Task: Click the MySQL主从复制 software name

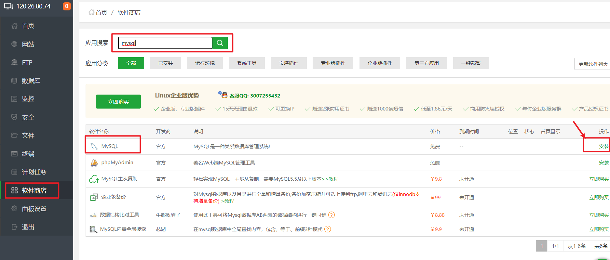Action: pos(119,179)
